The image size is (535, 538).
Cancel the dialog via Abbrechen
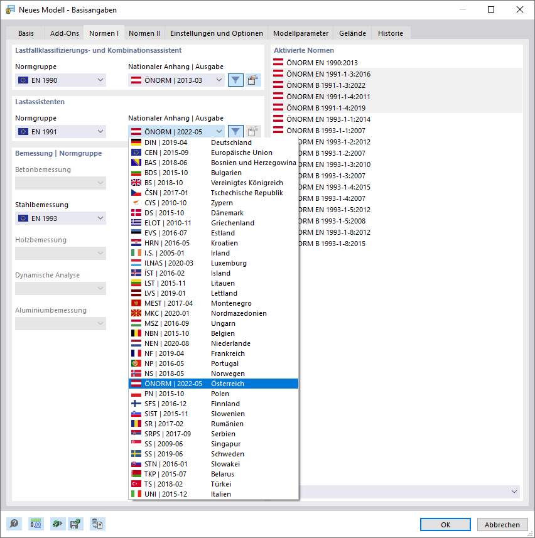click(502, 524)
